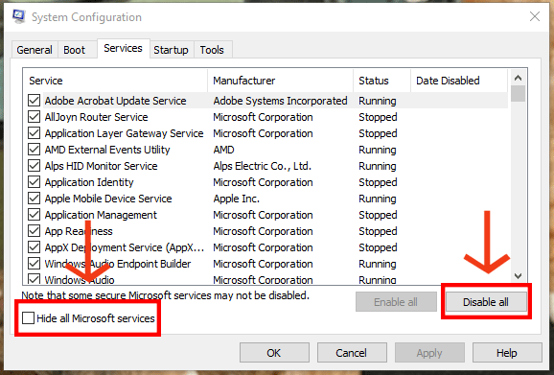Close the System Configuration window
554x375 pixels.
click(x=535, y=16)
